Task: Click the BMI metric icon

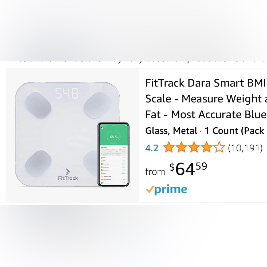Action: pyautogui.click(x=102, y=158)
